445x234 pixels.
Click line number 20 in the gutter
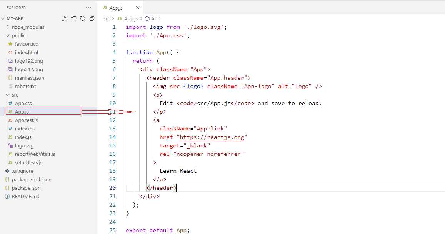(x=112, y=188)
